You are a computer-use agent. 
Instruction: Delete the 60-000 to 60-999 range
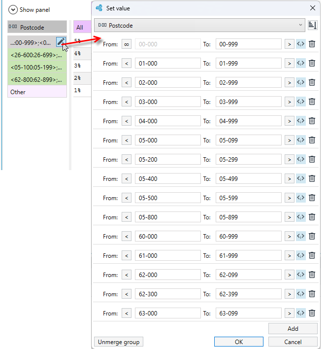tap(312, 236)
